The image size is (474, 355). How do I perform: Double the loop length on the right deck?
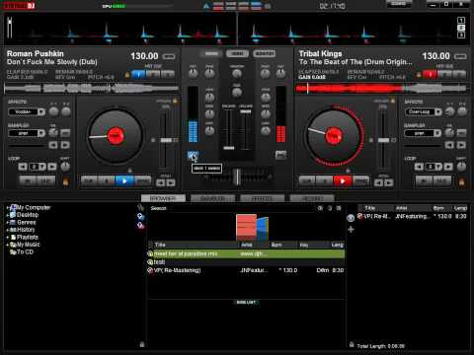click(x=448, y=167)
